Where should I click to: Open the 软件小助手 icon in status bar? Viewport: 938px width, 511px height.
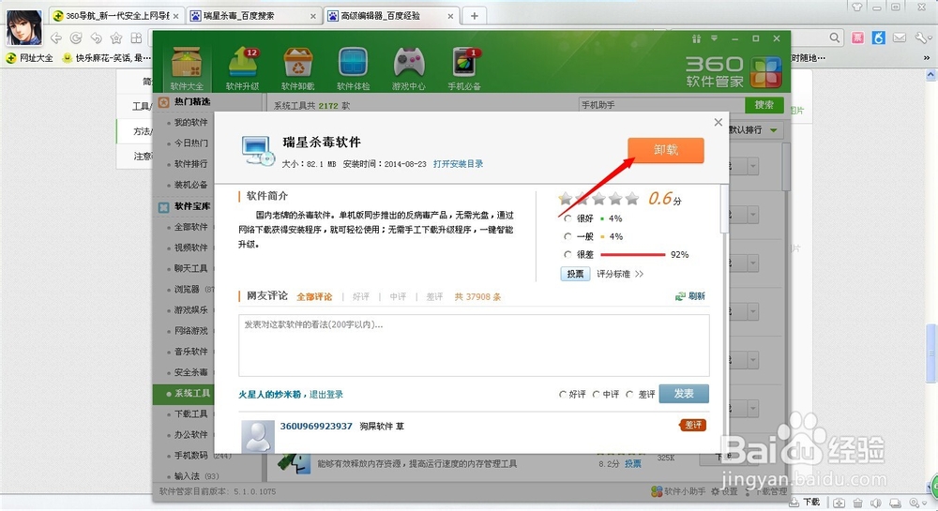[x=657, y=491]
